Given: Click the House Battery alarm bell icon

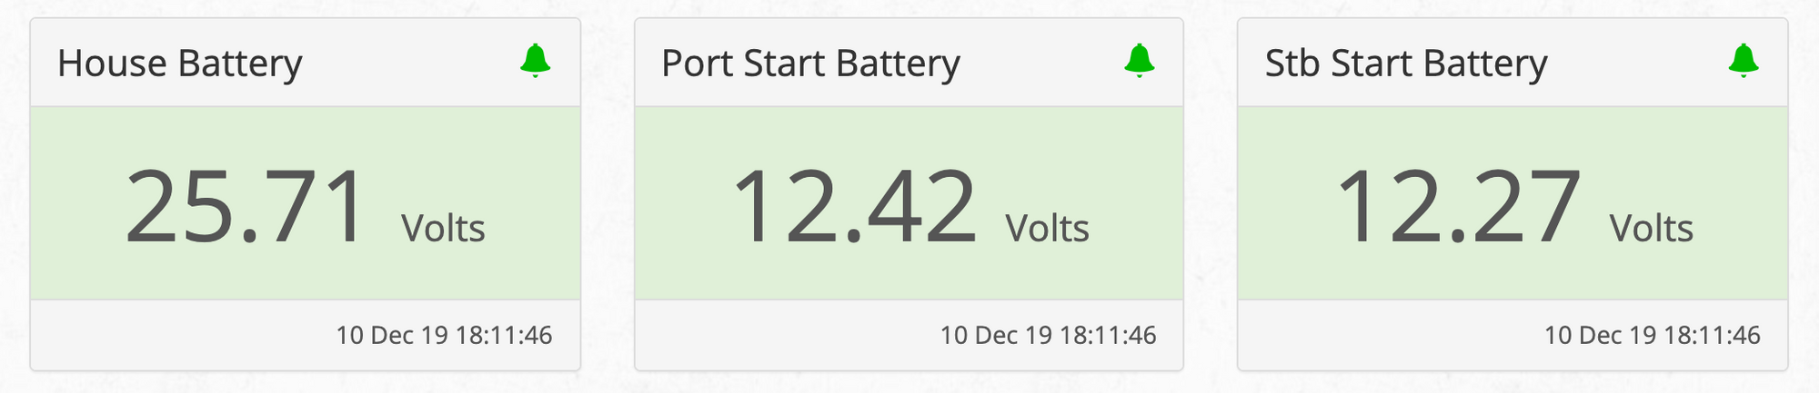Looking at the screenshot, I should point(535,61).
